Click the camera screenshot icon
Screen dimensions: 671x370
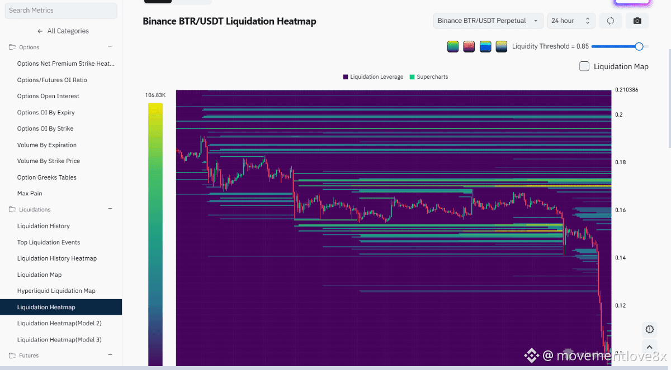click(637, 21)
